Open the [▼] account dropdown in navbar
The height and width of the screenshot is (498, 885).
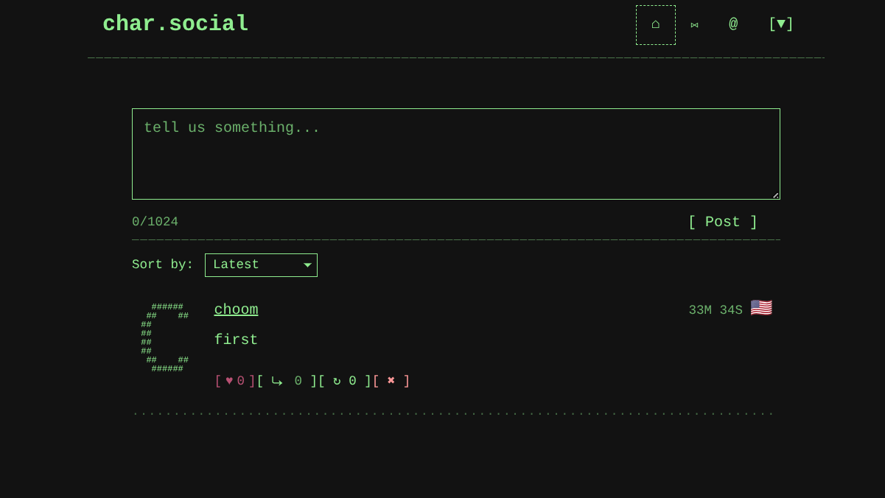point(781,24)
